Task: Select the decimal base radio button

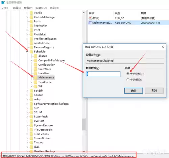Action: [x=128, y=80]
